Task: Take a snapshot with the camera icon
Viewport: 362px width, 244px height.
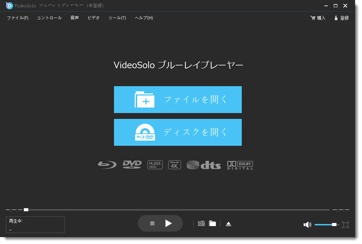Action: pyautogui.click(x=201, y=223)
